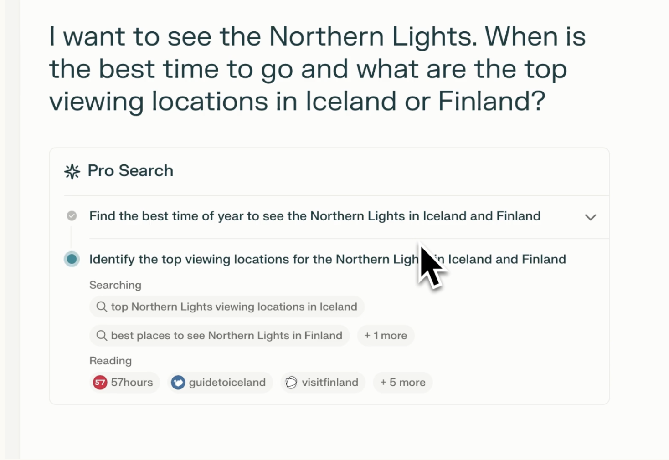Click the completed step checkmark icon
This screenshot has width=669, height=460.
pyautogui.click(x=72, y=216)
